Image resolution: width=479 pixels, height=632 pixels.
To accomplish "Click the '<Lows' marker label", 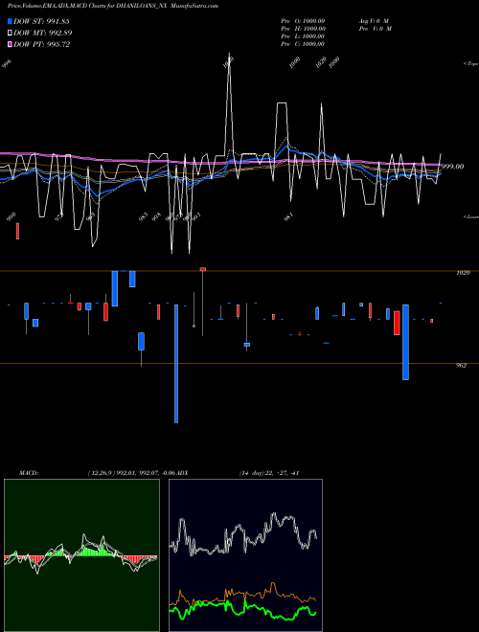I will (x=471, y=216).
